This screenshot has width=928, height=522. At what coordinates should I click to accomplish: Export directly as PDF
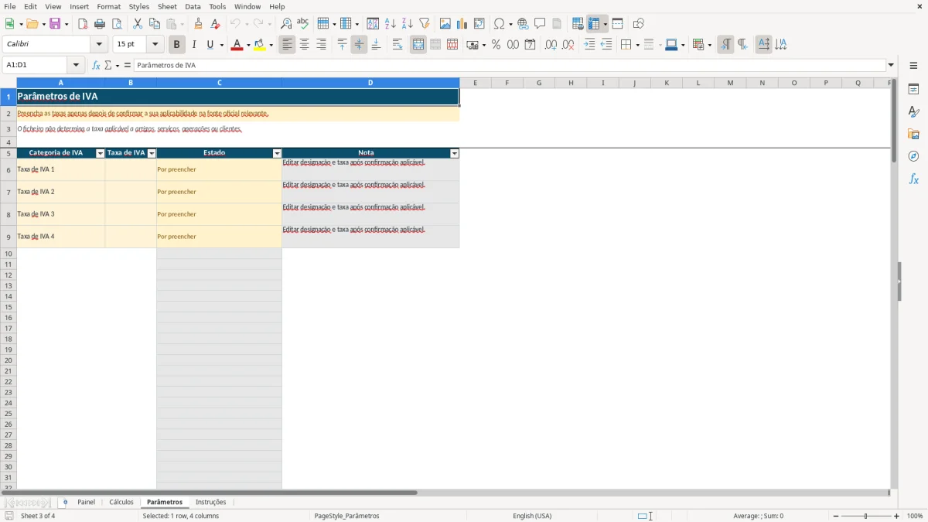pos(83,24)
